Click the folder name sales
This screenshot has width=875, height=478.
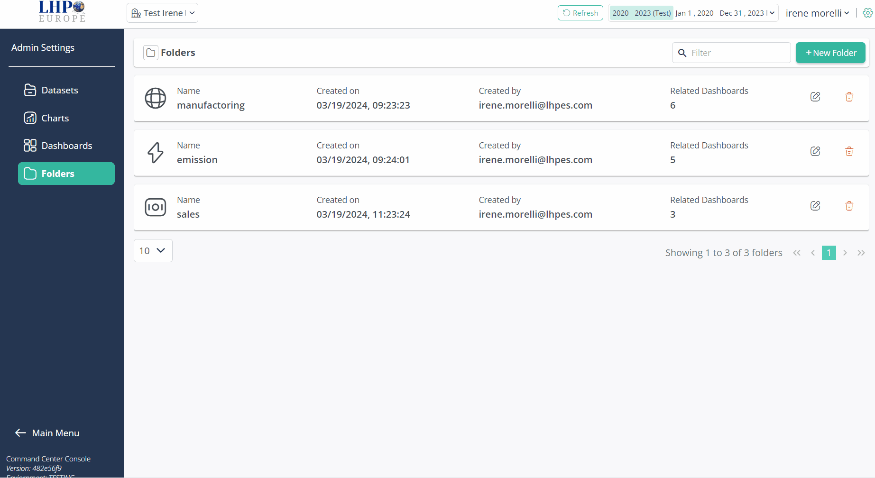point(188,214)
